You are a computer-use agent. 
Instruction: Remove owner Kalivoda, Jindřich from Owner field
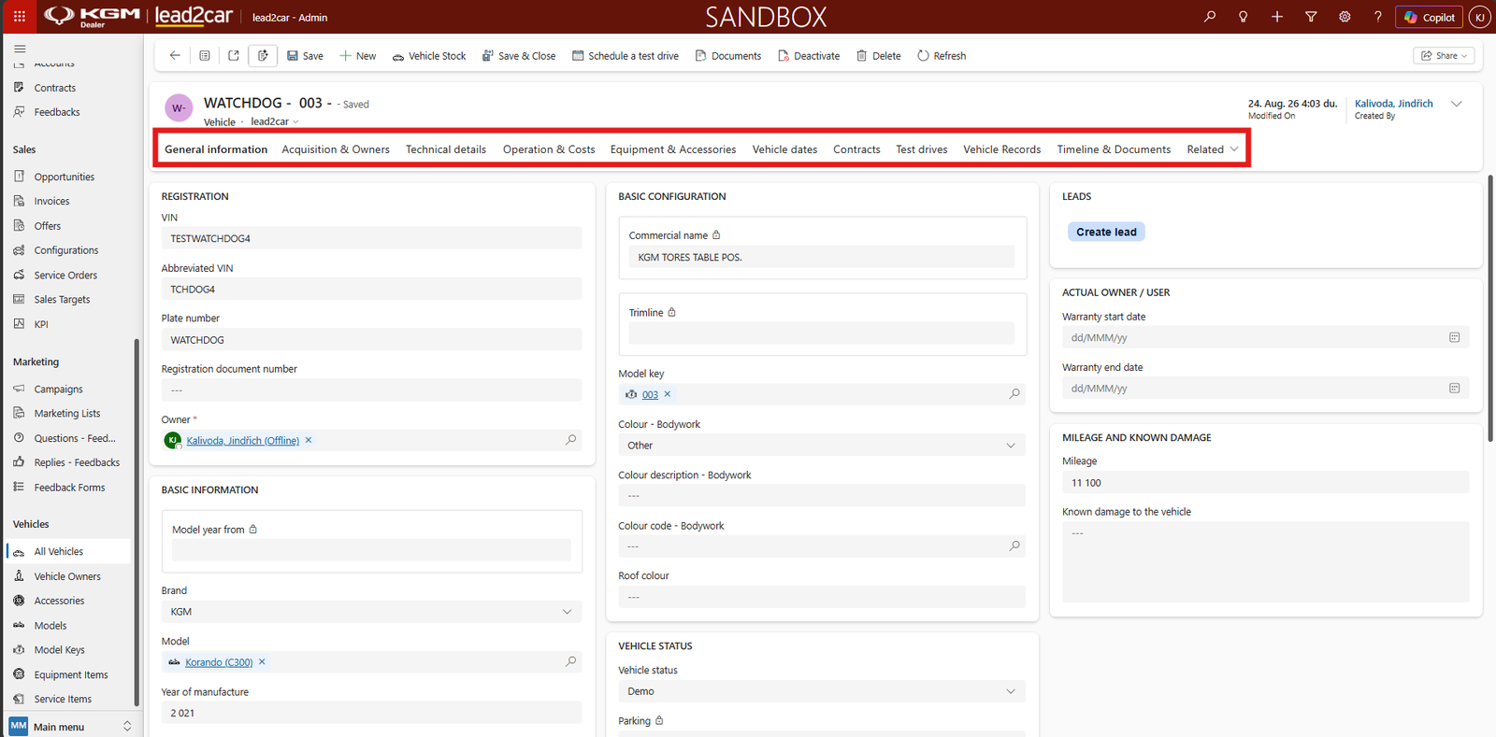309,440
